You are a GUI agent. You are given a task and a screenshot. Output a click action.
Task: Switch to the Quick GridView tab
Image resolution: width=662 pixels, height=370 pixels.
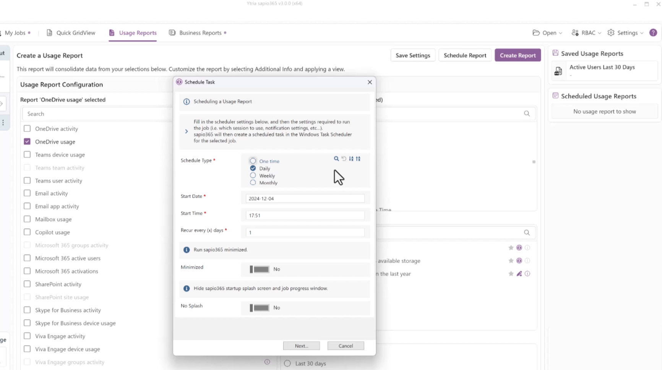point(71,33)
